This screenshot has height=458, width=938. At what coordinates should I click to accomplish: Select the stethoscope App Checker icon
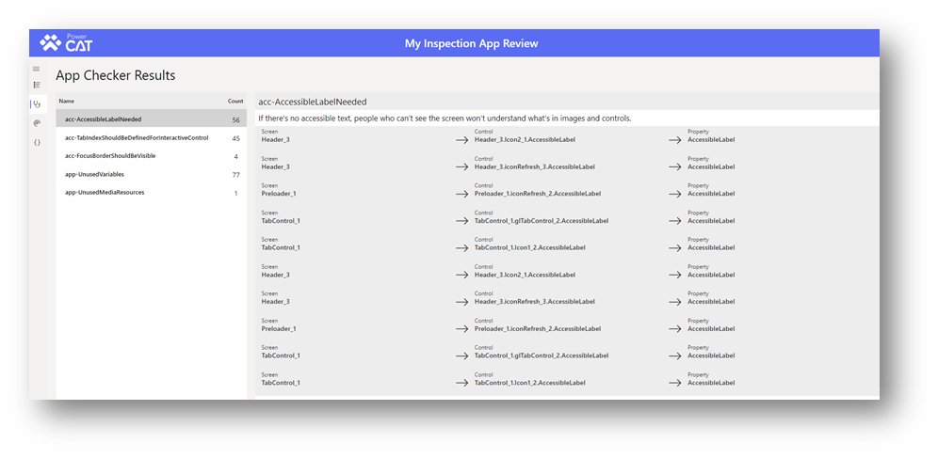[37, 104]
